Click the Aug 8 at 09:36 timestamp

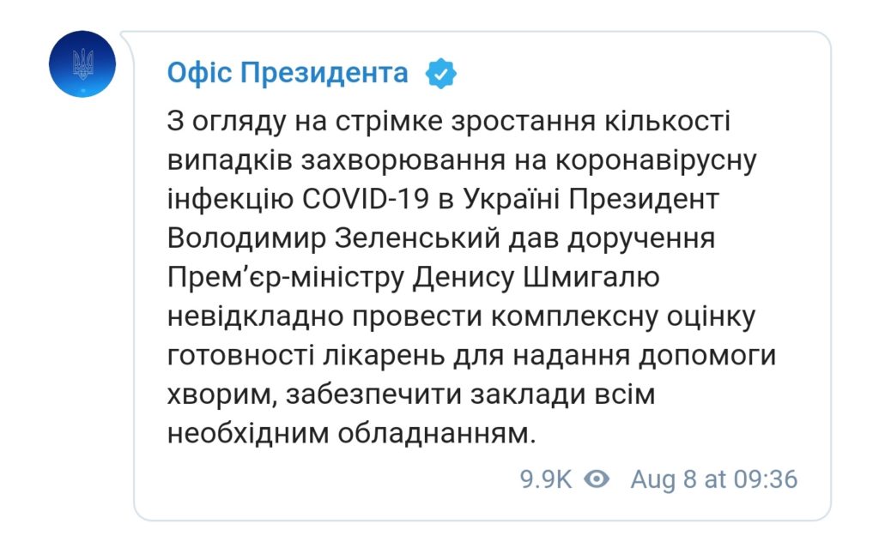click(x=713, y=479)
